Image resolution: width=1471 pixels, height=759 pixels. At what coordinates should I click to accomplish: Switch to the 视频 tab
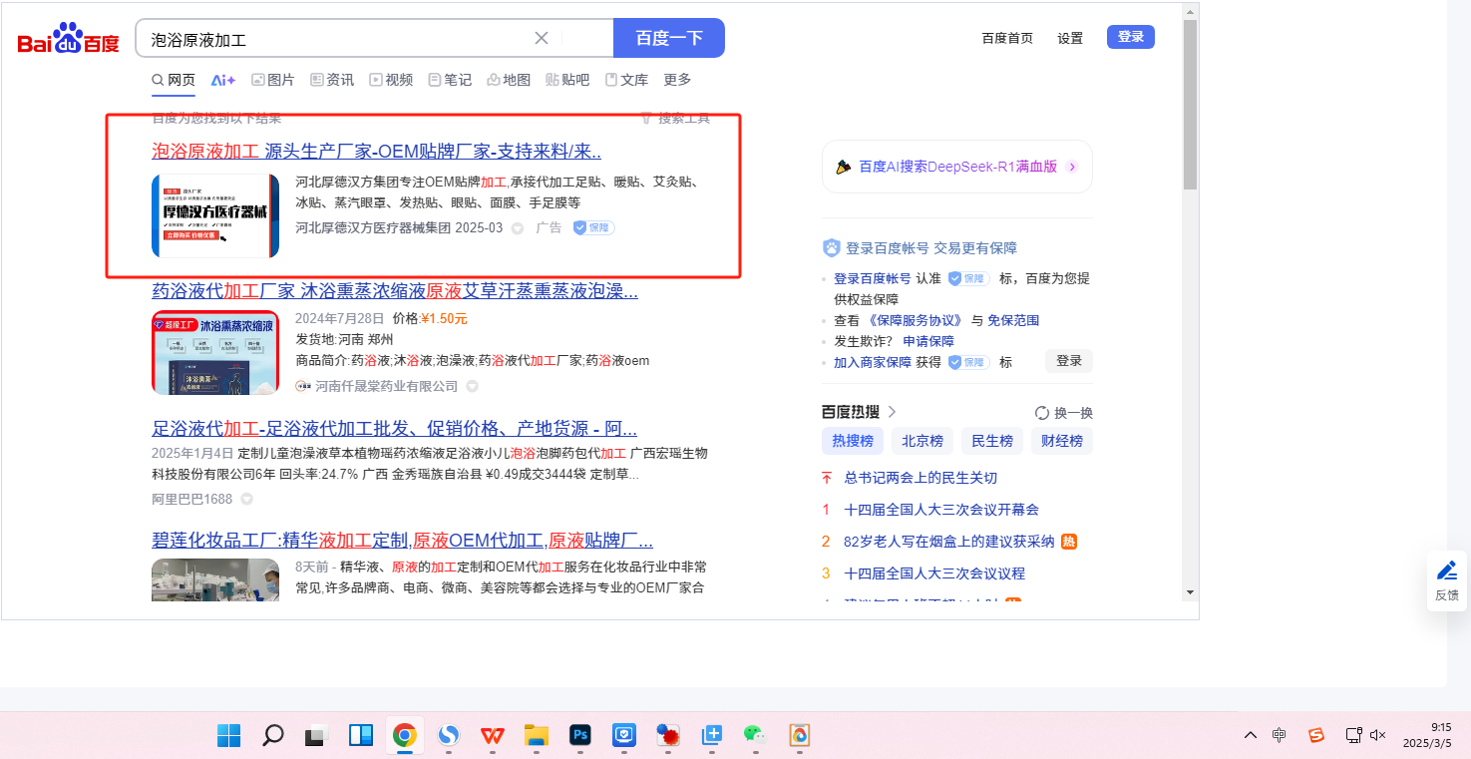pyautogui.click(x=391, y=80)
